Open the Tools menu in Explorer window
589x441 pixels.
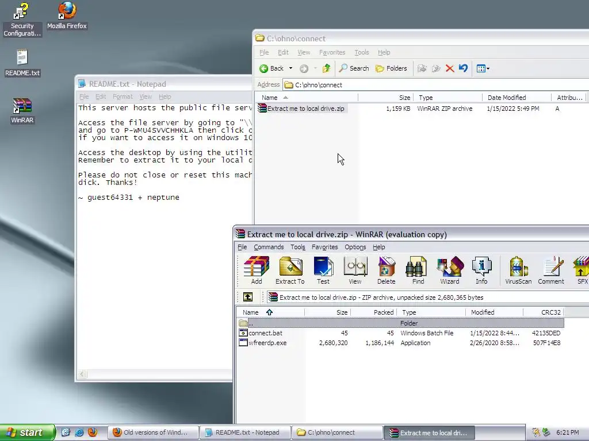(361, 52)
